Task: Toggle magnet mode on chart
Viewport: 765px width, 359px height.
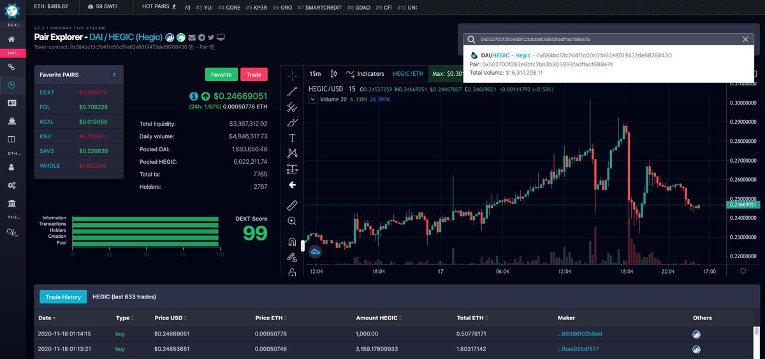Action: pyautogui.click(x=292, y=242)
